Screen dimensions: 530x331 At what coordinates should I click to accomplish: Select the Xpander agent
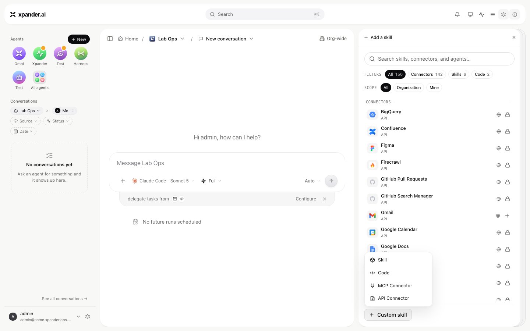40,56
